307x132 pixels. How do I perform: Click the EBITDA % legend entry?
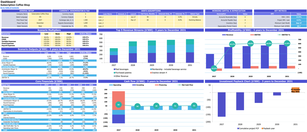pos(284,34)
